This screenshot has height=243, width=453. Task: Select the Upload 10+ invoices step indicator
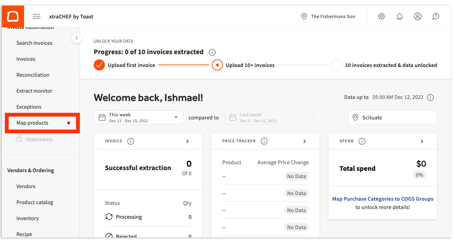click(x=217, y=65)
